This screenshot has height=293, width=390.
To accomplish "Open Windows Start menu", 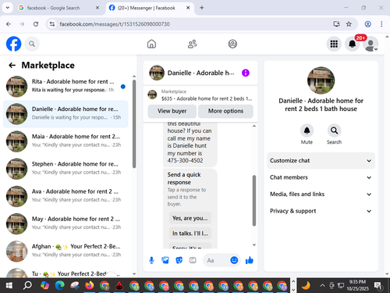I will tap(9, 286).
